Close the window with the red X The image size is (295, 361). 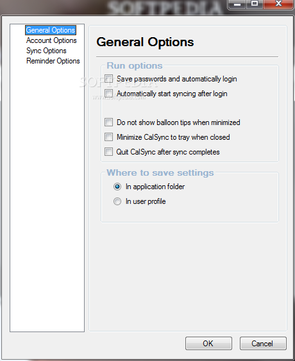click(x=278, y=4)
